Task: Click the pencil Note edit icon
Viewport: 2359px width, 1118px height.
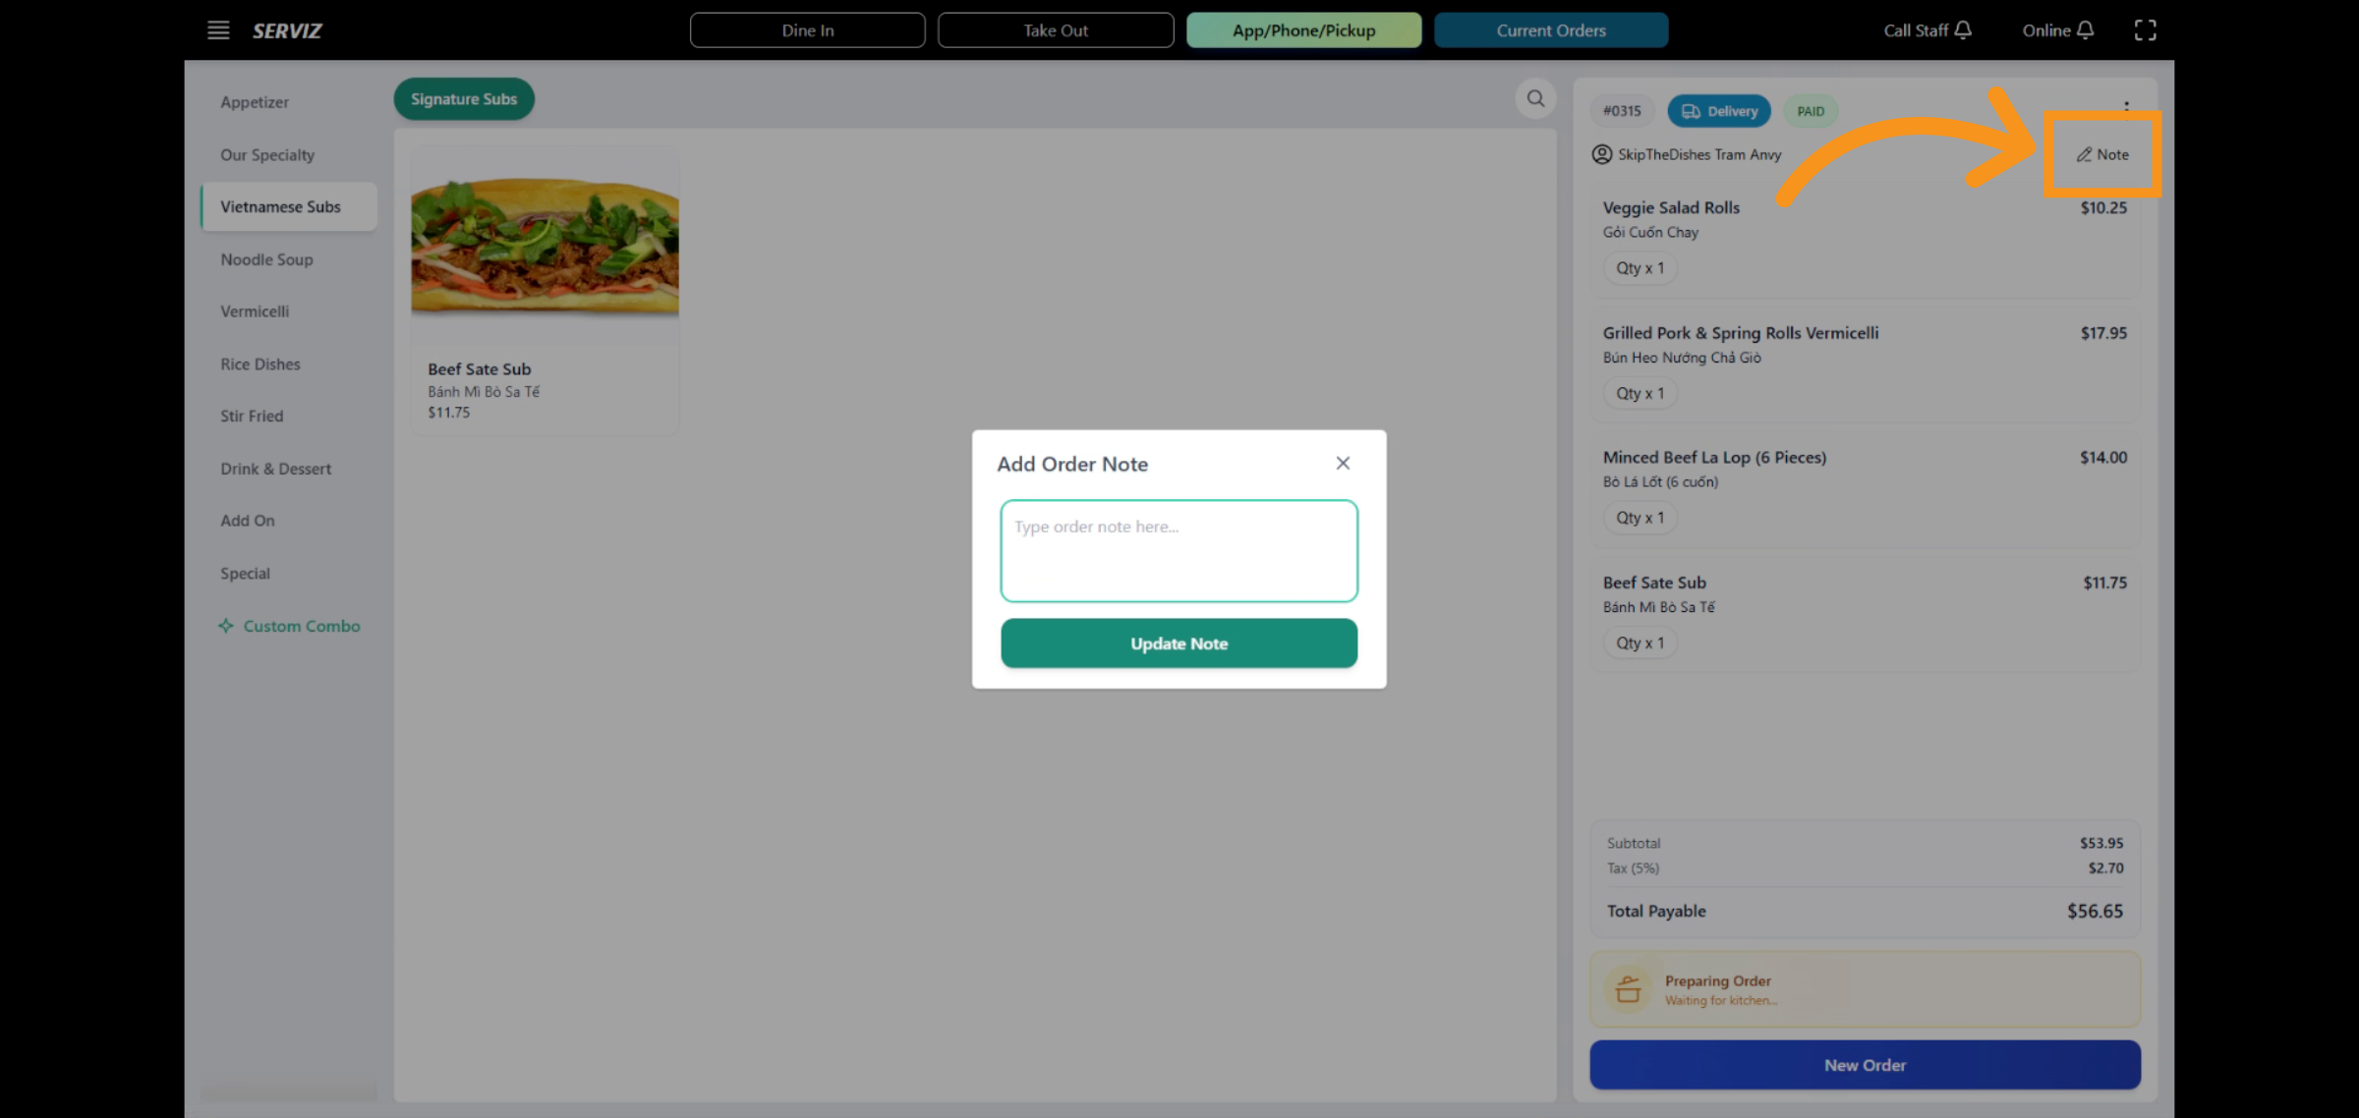Action: pos(2084,154)
